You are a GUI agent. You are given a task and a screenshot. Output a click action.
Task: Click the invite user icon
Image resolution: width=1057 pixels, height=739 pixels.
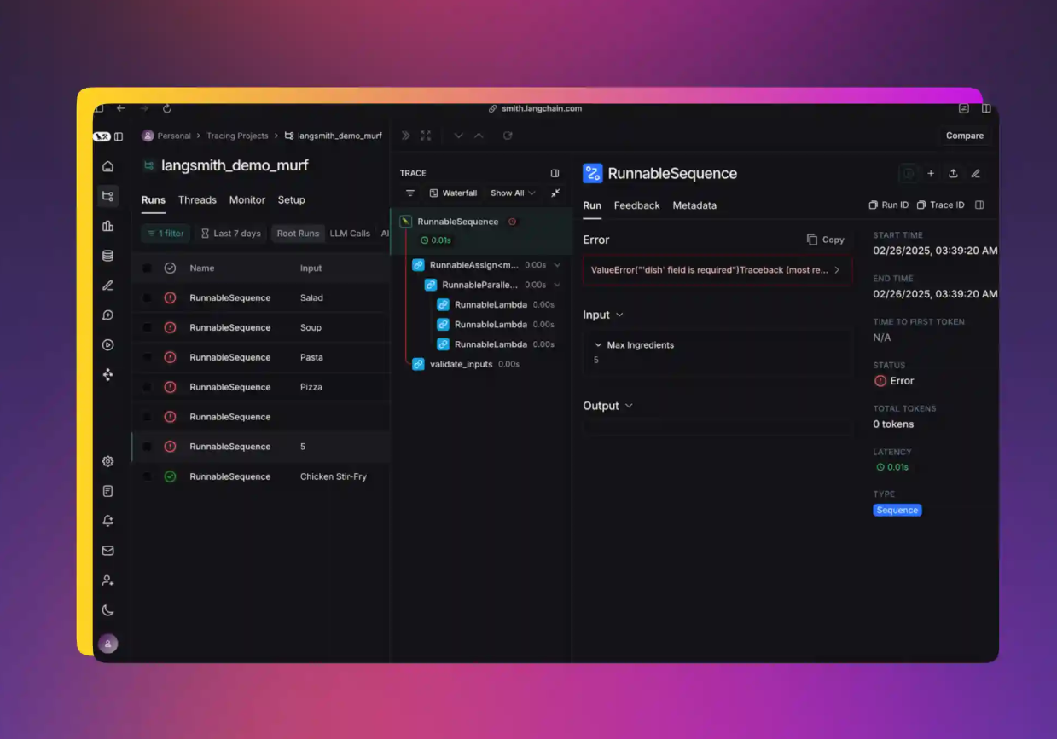(107, 580)
